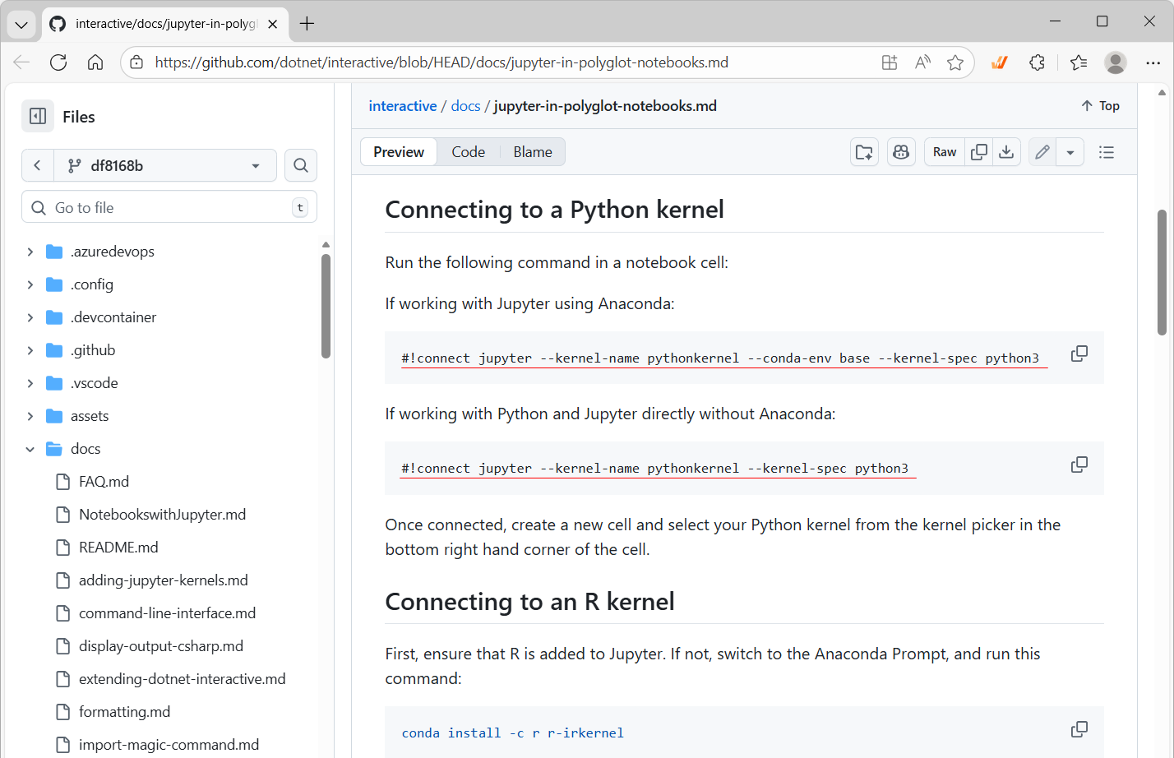
Task: Expand the .github folder
Action: [30, 350]
